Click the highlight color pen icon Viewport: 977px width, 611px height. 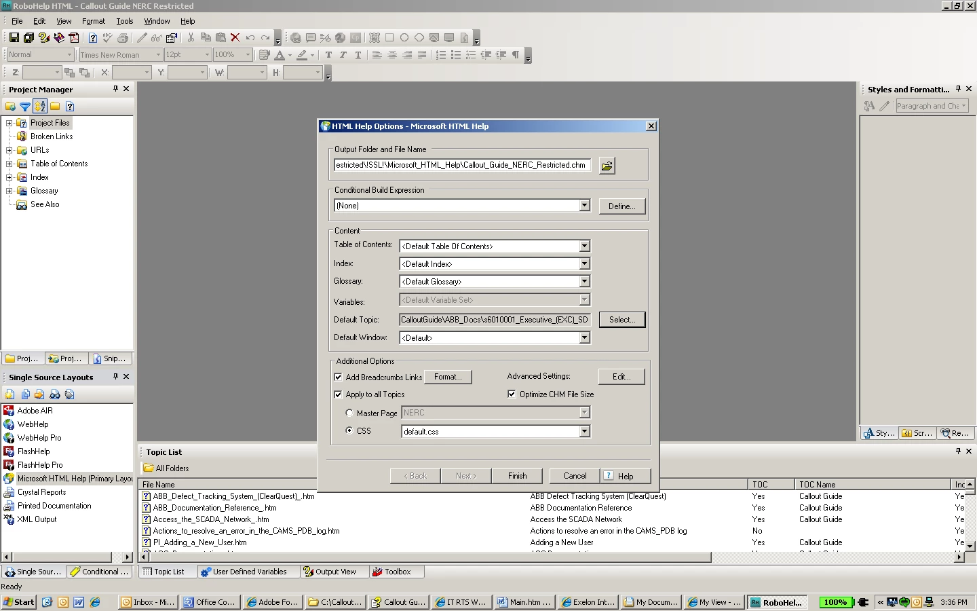point(302,55)
